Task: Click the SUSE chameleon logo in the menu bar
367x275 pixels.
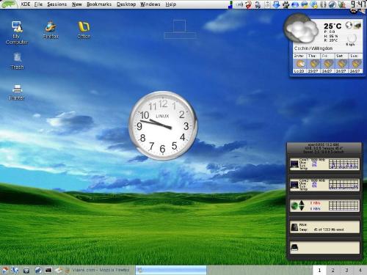Action: point(9,4)
